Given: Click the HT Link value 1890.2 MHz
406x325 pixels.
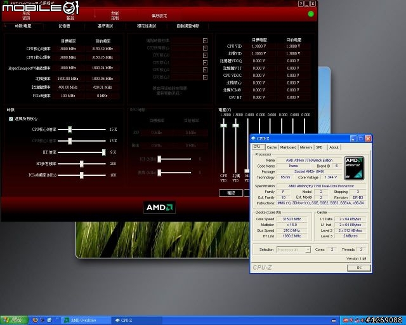Looking at the screenshot, I should 292,236.
